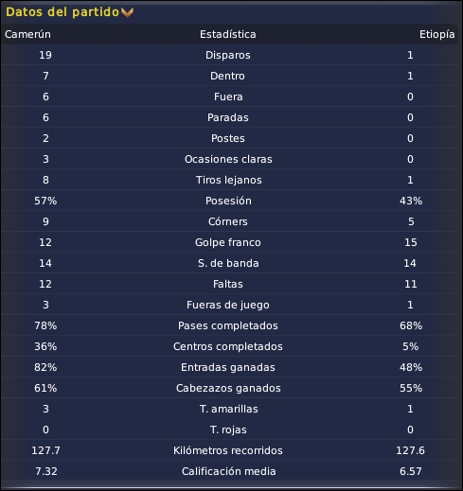Select the Ocasiones claras row
This screenshot has width=463, height=491.
click(x=229, y=159)
